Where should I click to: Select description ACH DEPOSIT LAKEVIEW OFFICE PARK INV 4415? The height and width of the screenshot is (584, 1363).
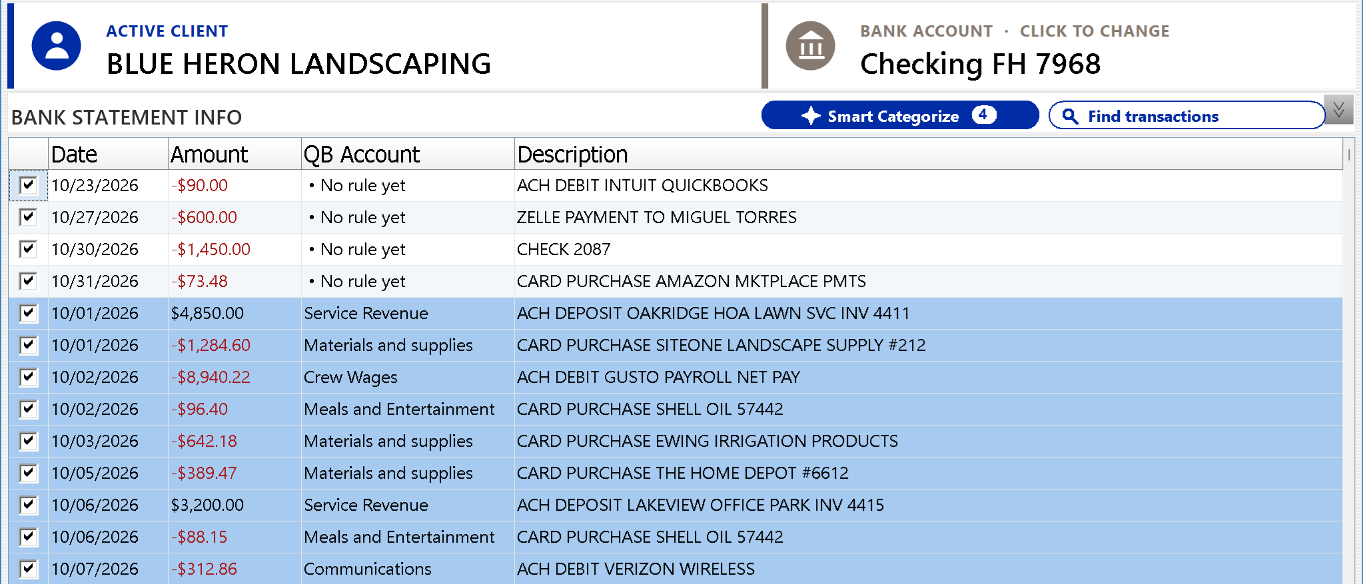pyautogui.click(x=700, y=505)
